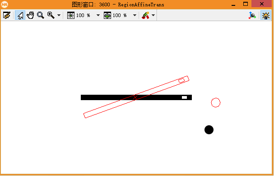Click the red outlined circle
The image size is (274, 176).
point(216,102)
